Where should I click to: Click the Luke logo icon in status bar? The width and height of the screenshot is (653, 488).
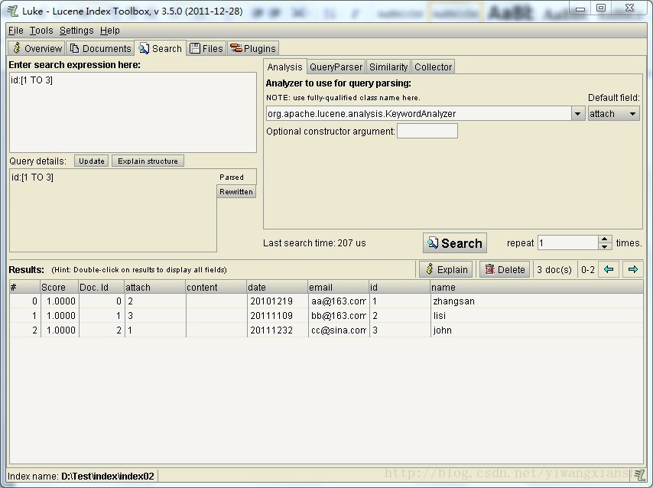click(638, 475)
